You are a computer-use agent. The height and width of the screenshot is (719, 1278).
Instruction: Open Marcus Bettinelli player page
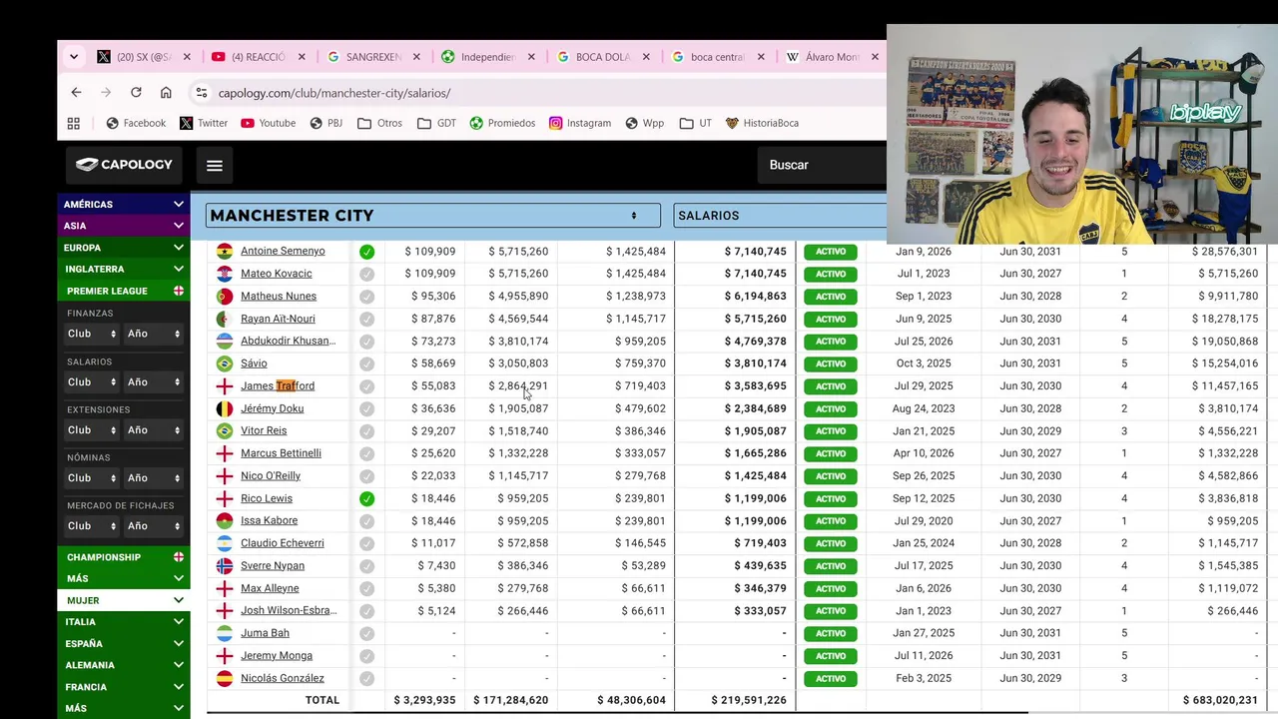pos(281,453)
